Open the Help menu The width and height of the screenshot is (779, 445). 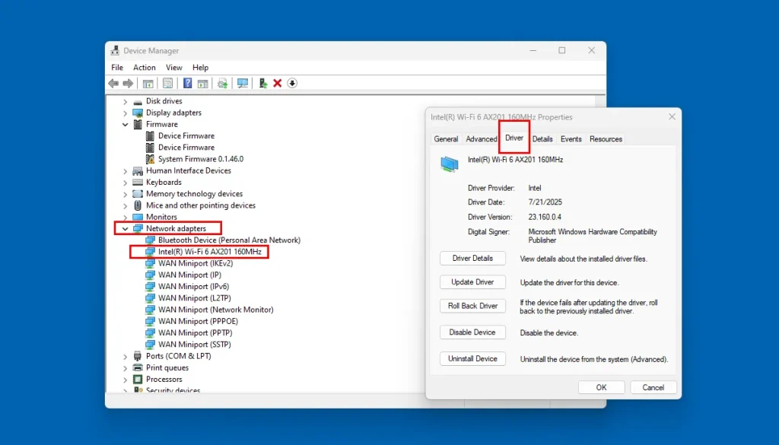(200, 68)
